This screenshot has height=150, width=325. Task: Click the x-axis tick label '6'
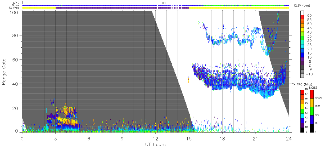[x=89, y=138]
